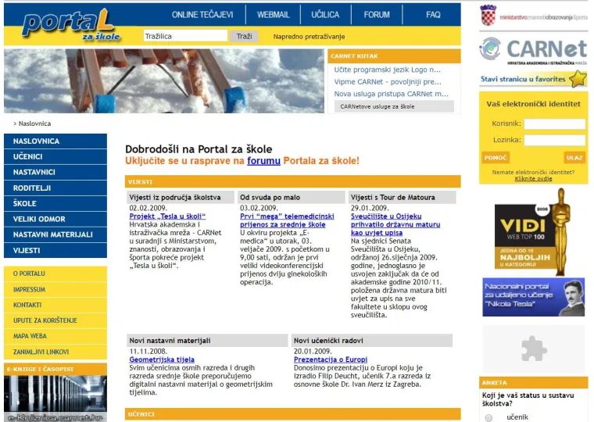Select the učenik radio option

coord(488,417)
